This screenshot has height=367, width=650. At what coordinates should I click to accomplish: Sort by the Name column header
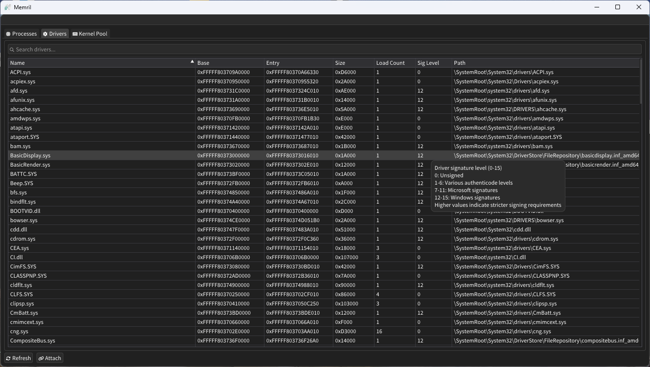[x=102, y=63]
